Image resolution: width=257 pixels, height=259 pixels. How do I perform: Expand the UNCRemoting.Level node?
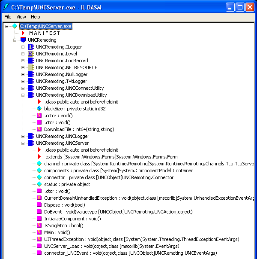23,54
